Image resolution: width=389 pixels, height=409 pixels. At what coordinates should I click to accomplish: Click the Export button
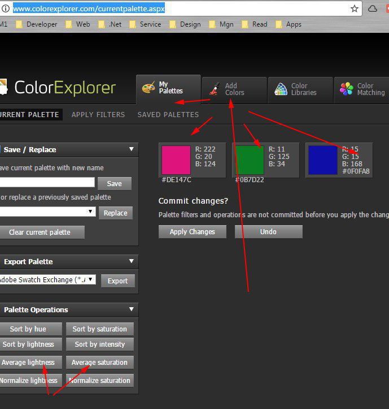tap(117, 281)
